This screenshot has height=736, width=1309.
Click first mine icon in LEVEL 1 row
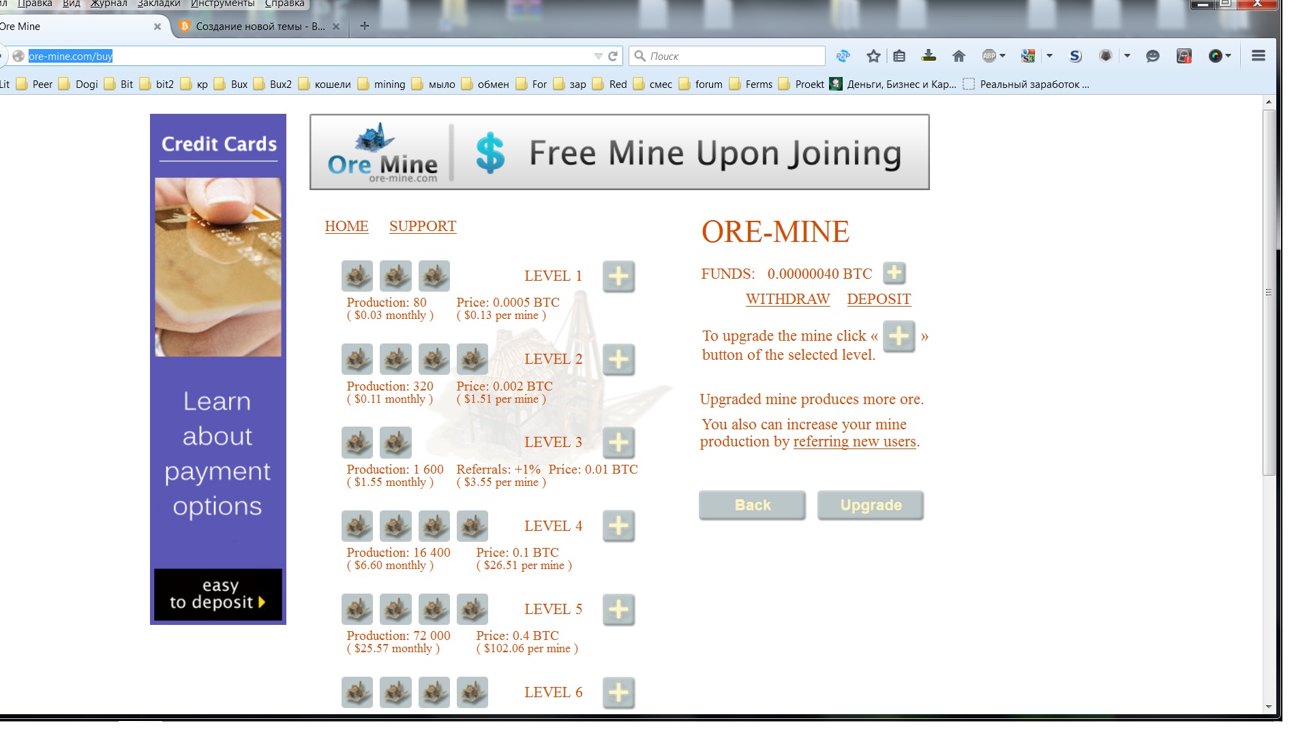coord(357,277)
